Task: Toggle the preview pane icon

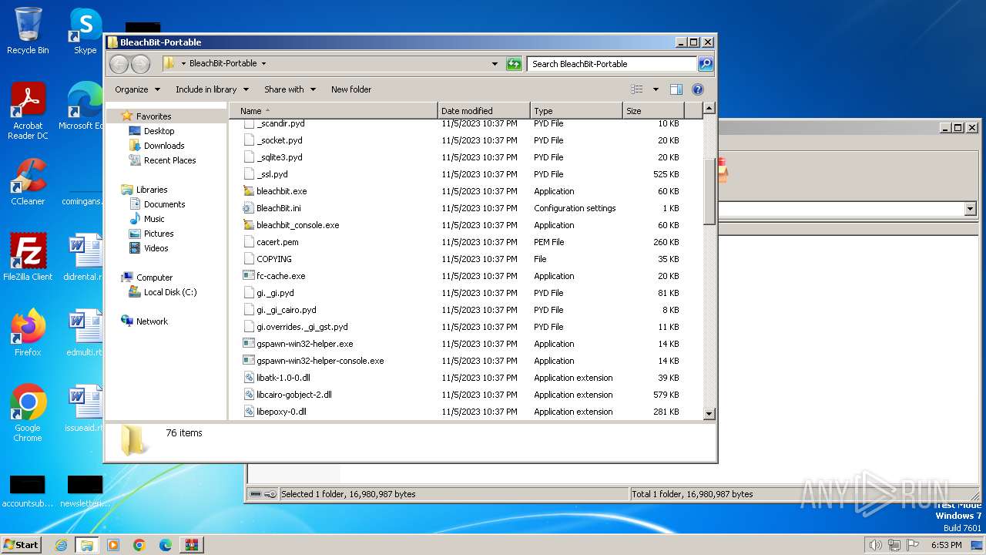Action: tap(676, 89)
